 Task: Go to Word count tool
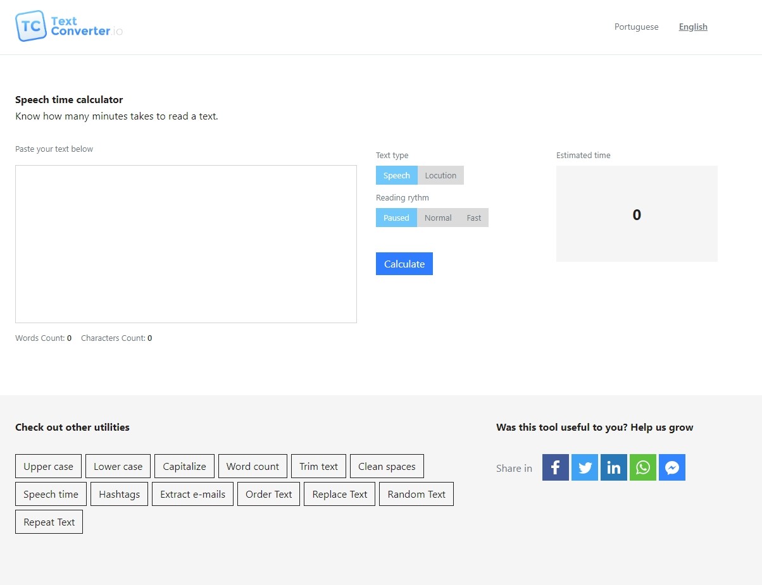[x=253, y=466]
